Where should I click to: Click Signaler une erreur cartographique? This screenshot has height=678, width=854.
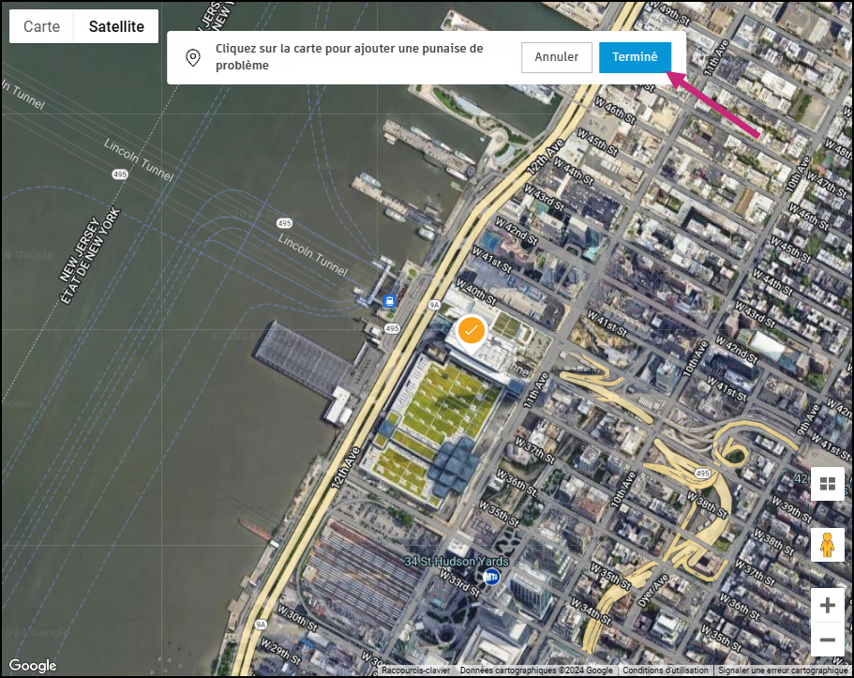click(783, 670)
